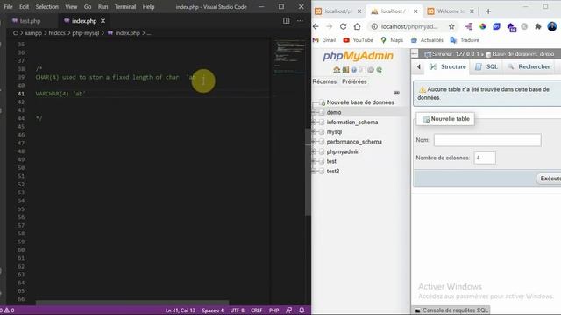Open VS Code notifications bell

(x=302, y=311)
